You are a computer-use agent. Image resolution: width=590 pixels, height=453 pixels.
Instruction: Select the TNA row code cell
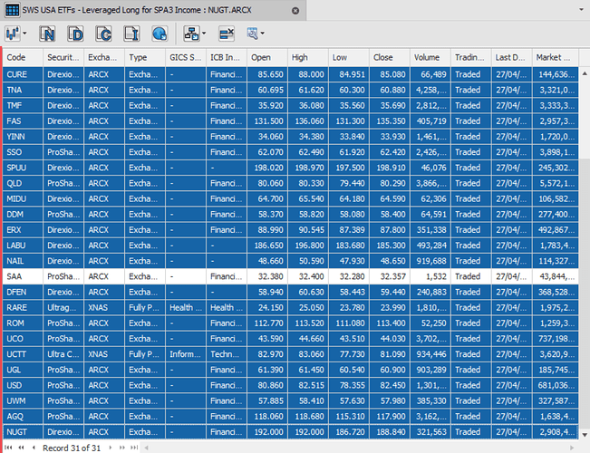tap(23, 90)
